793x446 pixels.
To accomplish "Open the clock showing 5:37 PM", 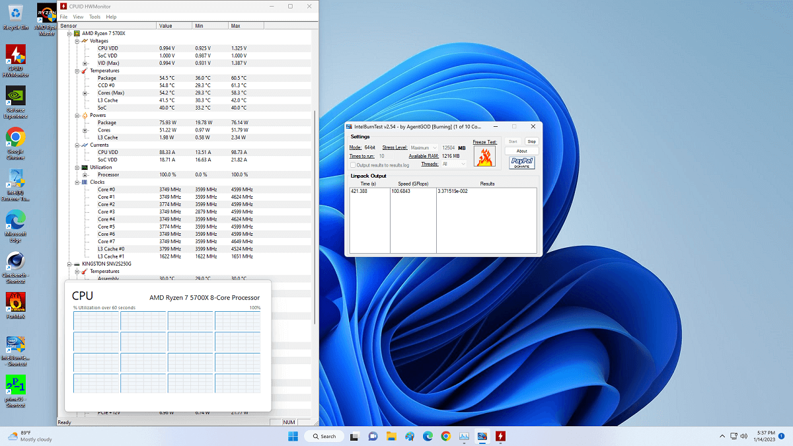I will pos(765,436).
